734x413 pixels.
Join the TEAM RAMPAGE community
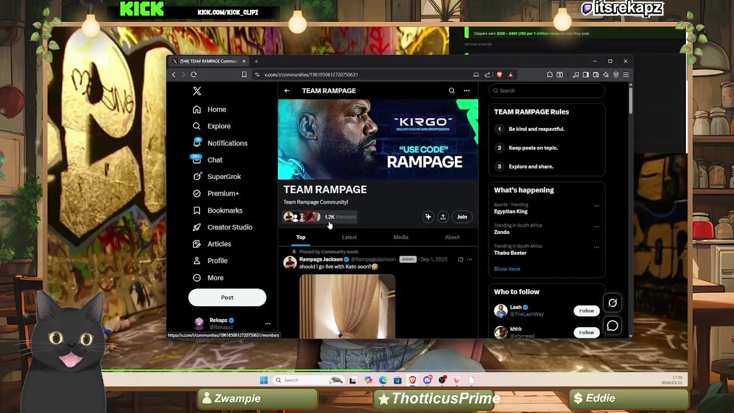coord(462,217)
